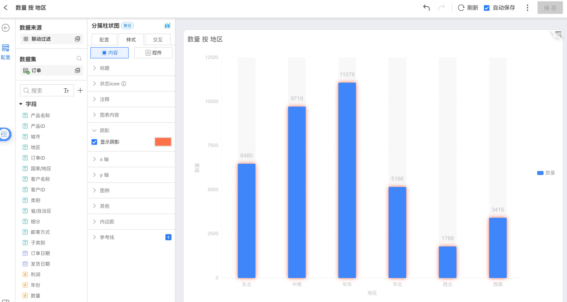Screen dimensions: 567x302
Task: Click the field 搜索 input box
Action: (x=43, y=91)
